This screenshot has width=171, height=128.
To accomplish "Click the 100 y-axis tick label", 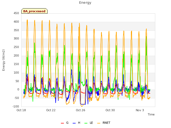I will click(x=16, y=73).
